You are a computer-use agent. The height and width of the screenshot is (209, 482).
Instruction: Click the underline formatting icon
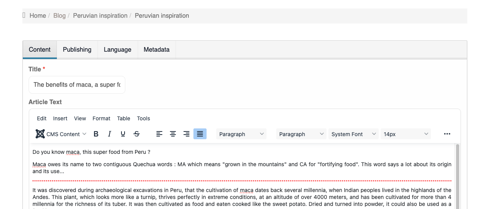(123, 134)
